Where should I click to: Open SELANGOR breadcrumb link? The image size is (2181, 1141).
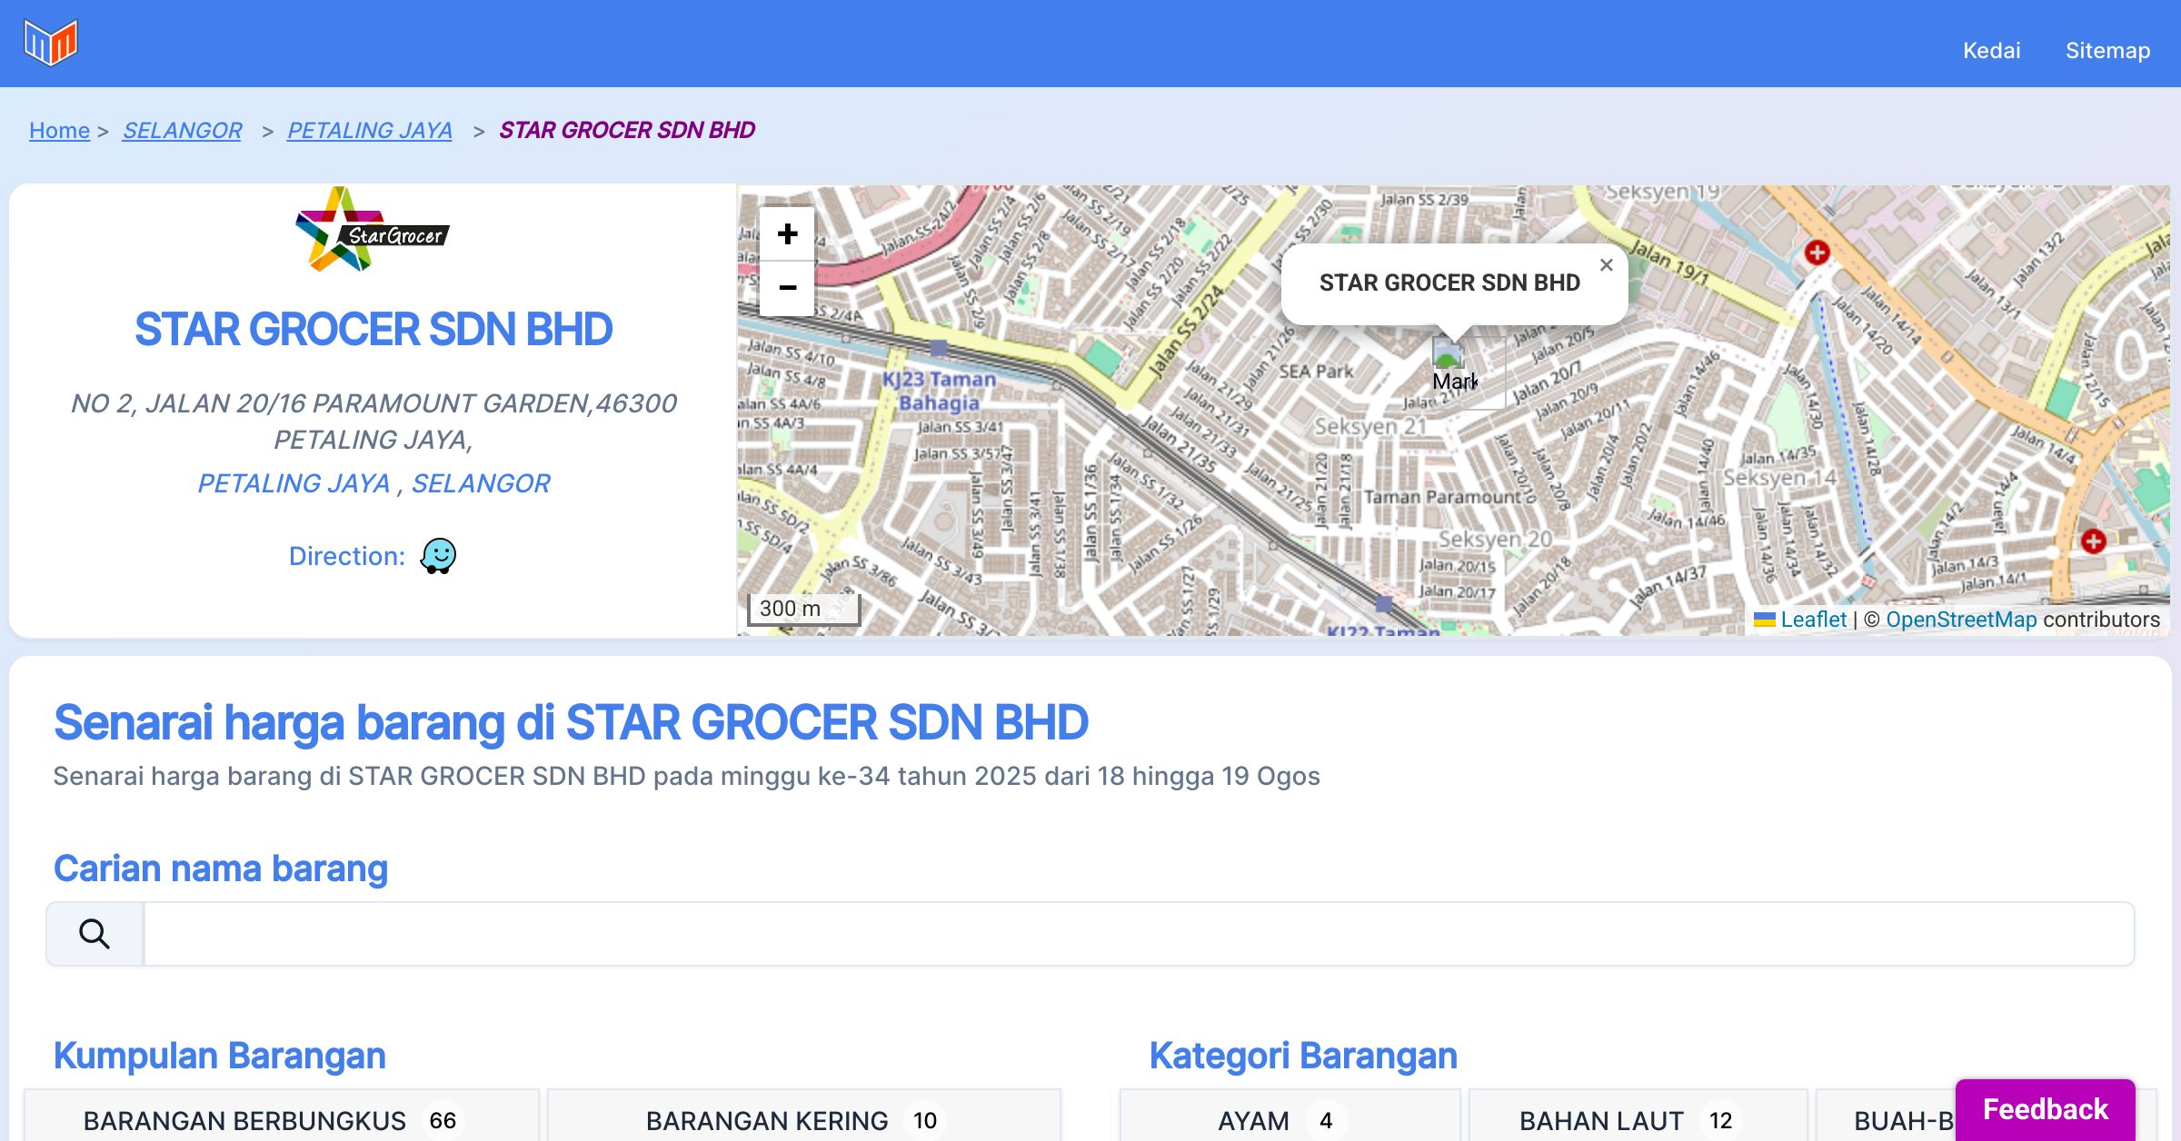point(182,130)
